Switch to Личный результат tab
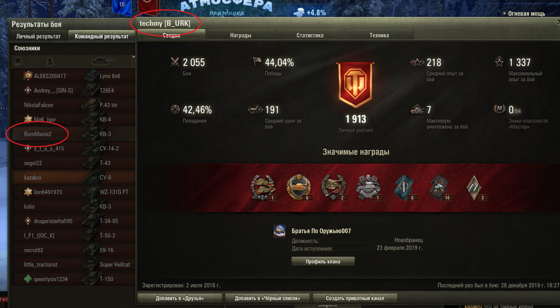Screen dimensions: 560x308 pos(38,36)
